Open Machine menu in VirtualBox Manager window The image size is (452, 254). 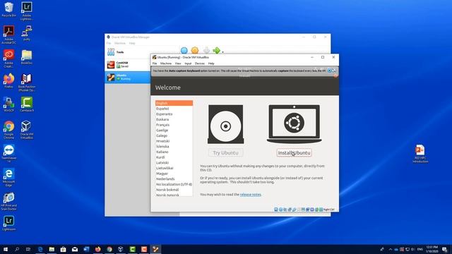(120, 43)
